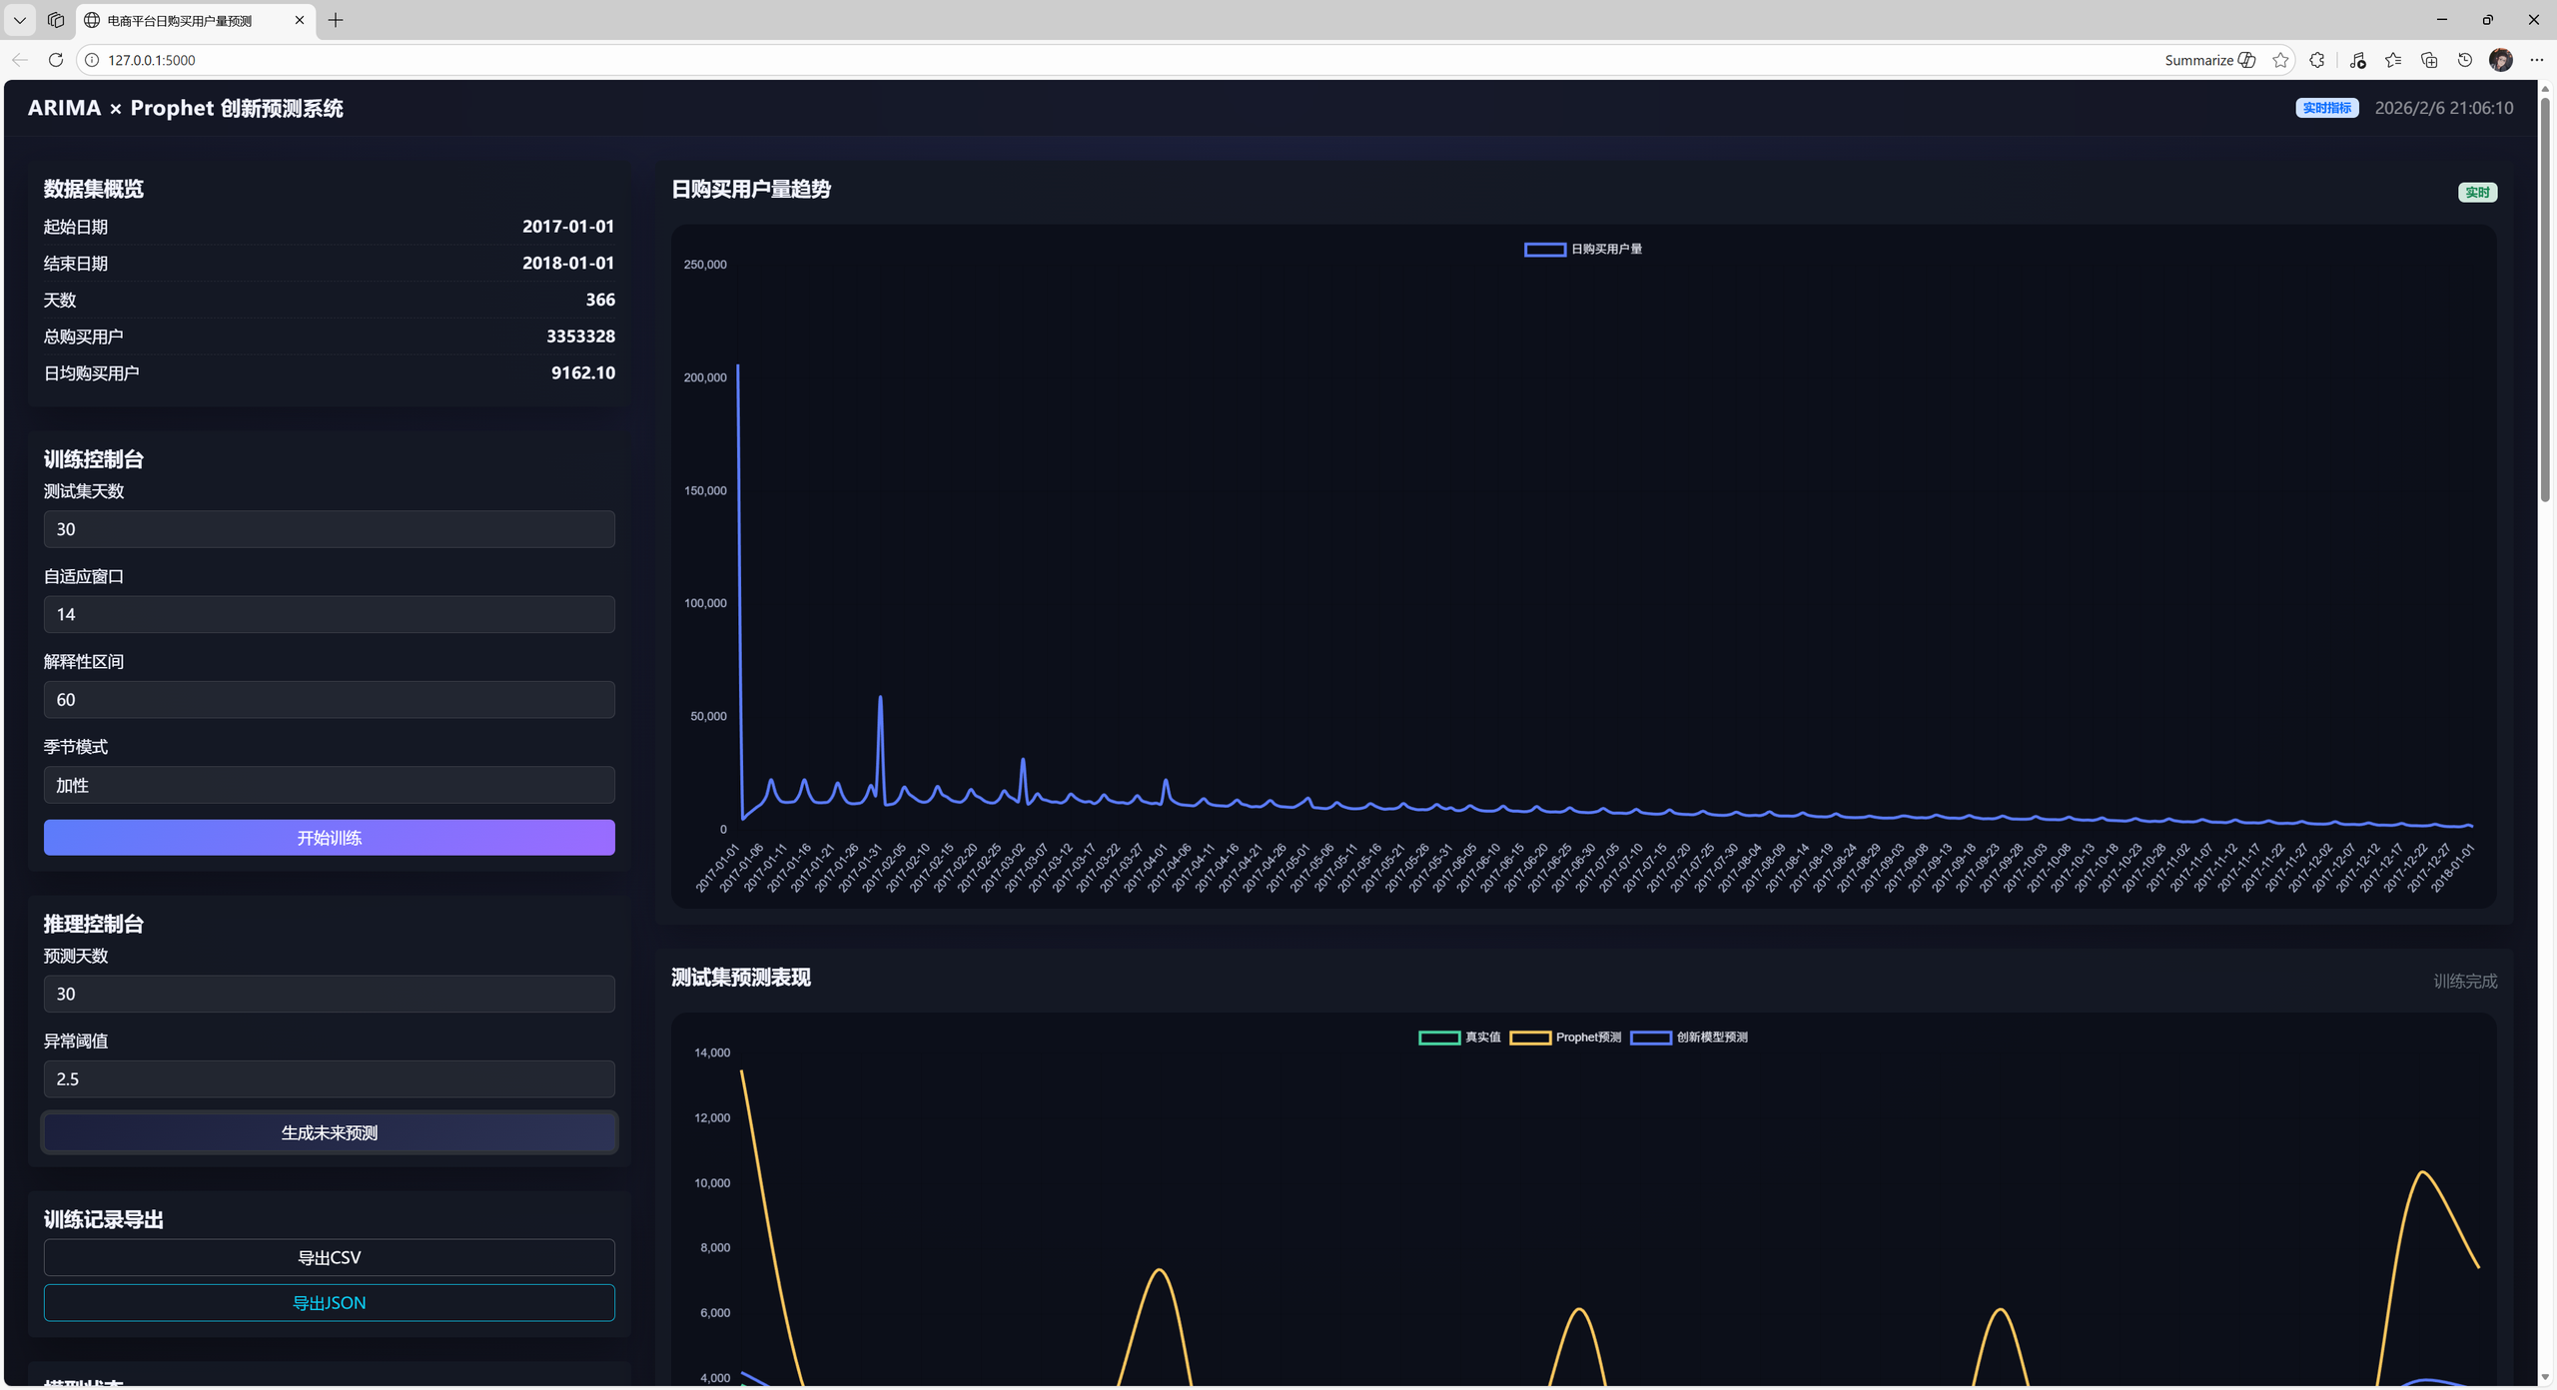This screenshot has width=2557, height=1390.
Task: Open the Collections icon in toolbar
Action: pos(2429,60)
